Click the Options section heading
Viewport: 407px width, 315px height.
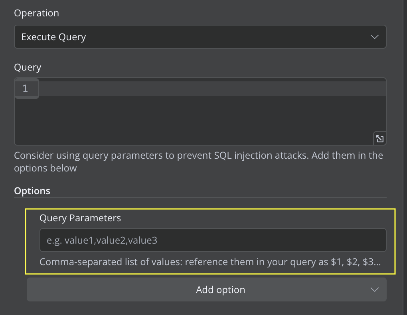pos(32,191)
